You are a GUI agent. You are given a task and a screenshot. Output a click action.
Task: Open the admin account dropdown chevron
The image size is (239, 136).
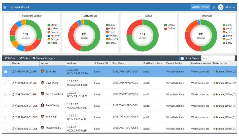234,8
